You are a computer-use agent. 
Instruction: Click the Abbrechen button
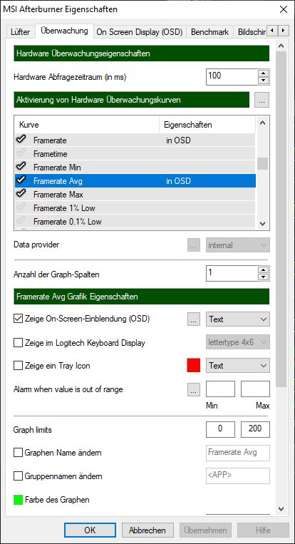click(147, 530)
